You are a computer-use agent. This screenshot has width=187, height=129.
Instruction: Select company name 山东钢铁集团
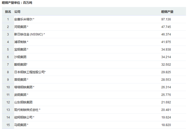[x=24, y=102]
